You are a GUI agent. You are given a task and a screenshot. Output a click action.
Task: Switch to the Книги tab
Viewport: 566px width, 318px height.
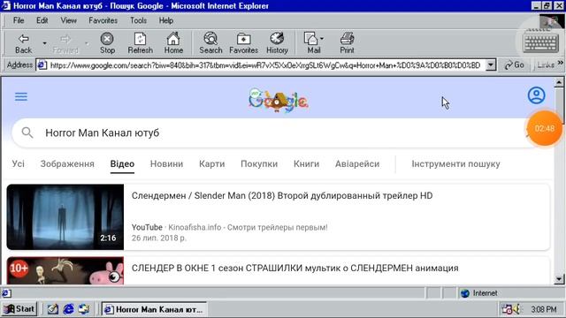pyautogui.click(x=307, y=163)
